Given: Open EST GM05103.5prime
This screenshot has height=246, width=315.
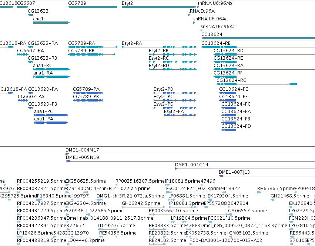Looking at the screenshot, I should click(x=230, y=236).
